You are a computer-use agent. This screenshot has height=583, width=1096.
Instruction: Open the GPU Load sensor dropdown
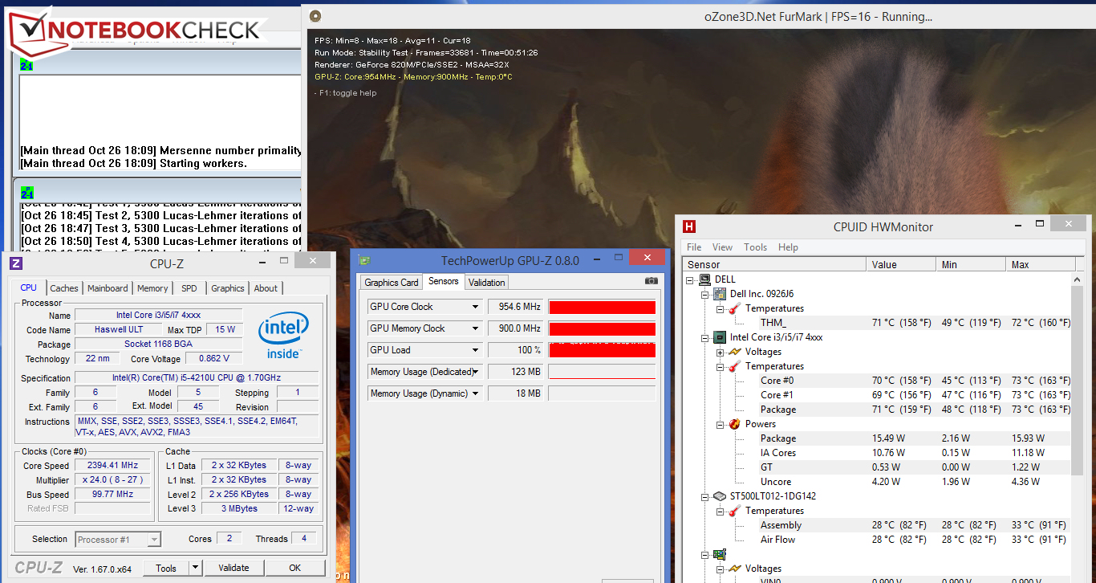(x=476, y=350)
